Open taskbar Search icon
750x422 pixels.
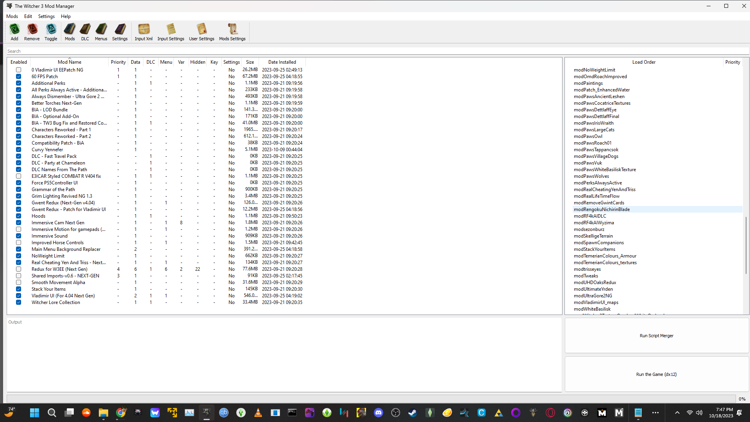pyautogui.click(x=52, y=413)
